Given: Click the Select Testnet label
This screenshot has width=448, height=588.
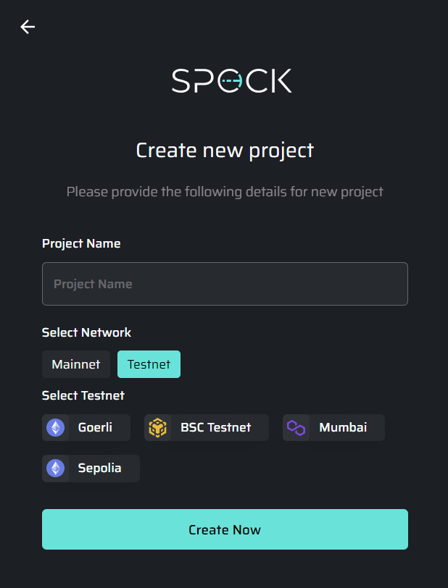Looking at the screenshot, I should 83,395.
